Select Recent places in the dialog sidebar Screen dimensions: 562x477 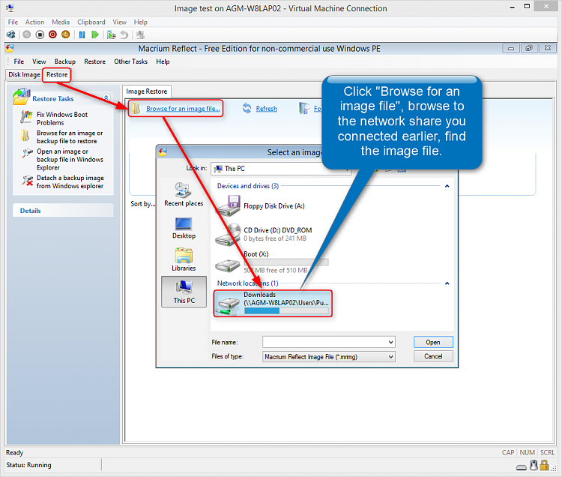click(x=184, y=194)
